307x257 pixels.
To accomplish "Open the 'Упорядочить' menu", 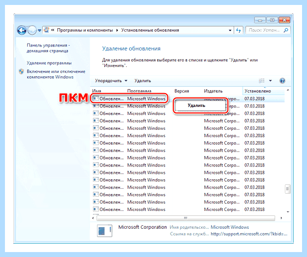I will pyautogui.click(x=111, y=81).
